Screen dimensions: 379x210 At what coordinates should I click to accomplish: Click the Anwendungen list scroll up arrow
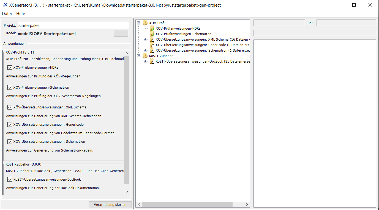pos(127,53)
